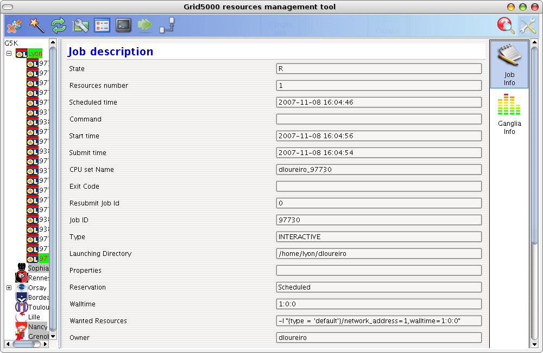Screen dimensions: 543x353
Task: Click tree vertical scrollbar up arrow
Action: tap(53, 42)
